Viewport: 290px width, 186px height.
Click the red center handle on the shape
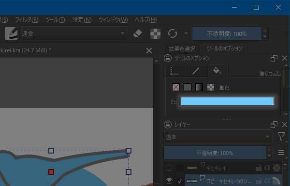tap(51, 172)
